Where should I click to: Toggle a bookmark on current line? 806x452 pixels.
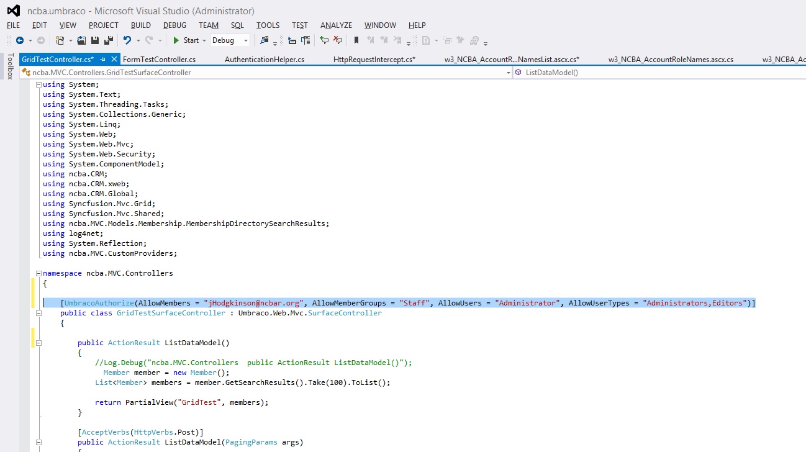click(x=356, y=40)
